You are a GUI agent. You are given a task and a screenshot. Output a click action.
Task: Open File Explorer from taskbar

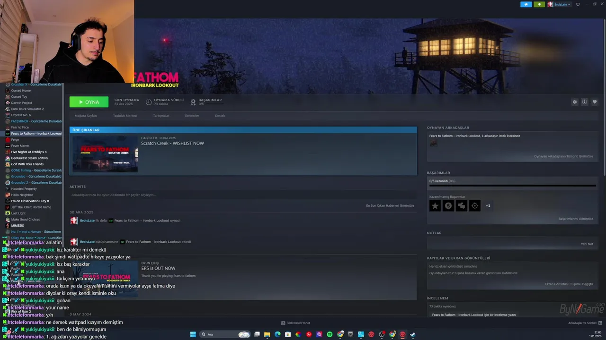(x=267, y=334)
